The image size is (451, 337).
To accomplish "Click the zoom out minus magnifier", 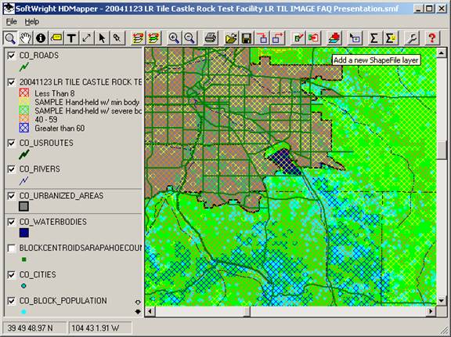I will coord(189,38).
